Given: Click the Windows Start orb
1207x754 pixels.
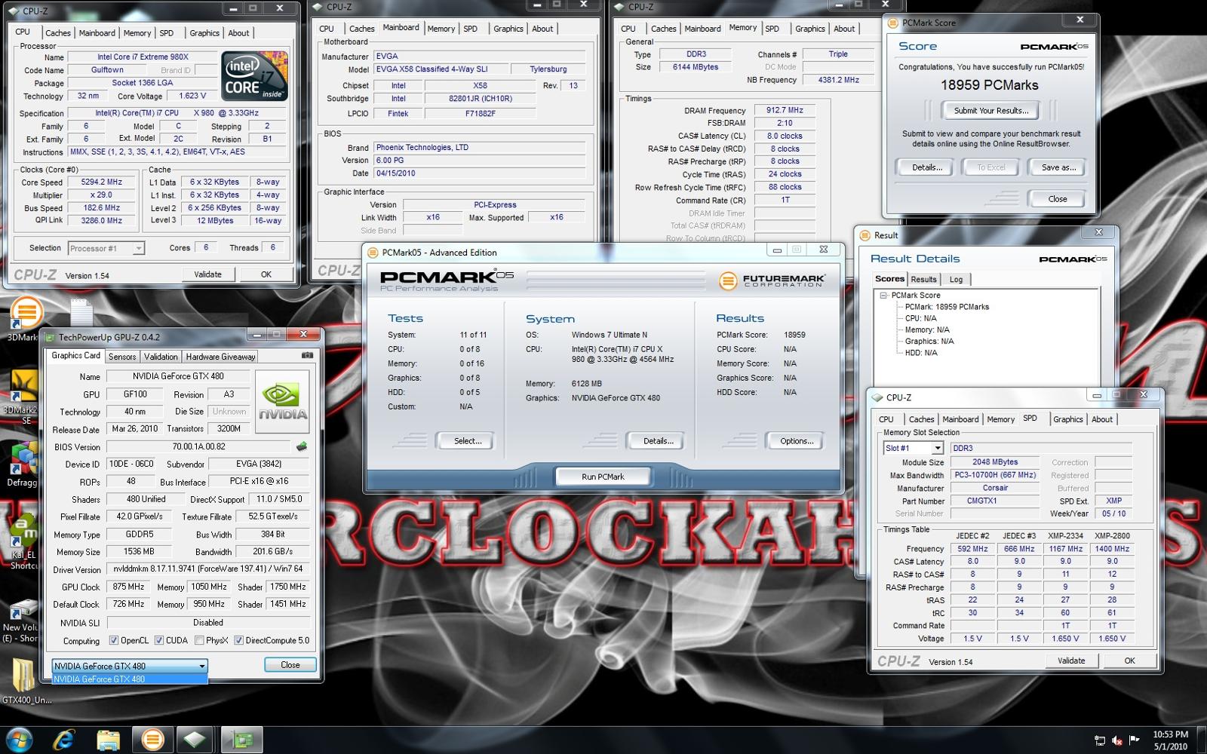Looking at the screenshot, I should (x=19, y=740).
